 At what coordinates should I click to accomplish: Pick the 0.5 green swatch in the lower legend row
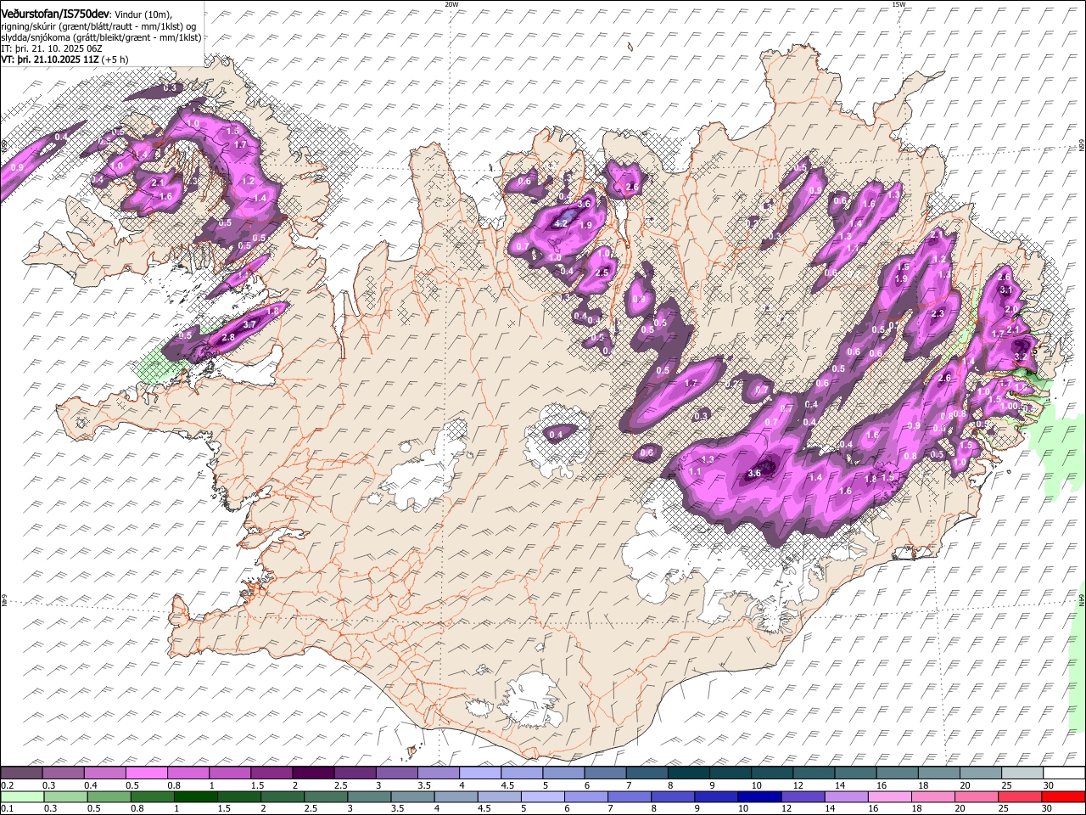(109, 796)
